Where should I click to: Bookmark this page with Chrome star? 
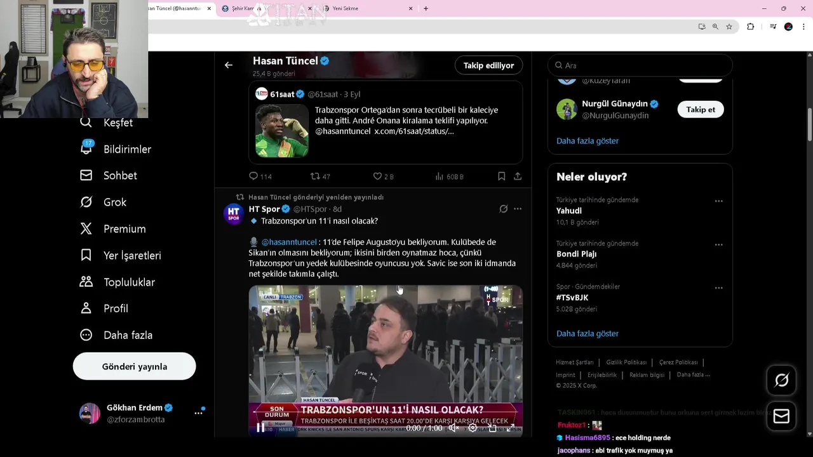click(729, 27)
